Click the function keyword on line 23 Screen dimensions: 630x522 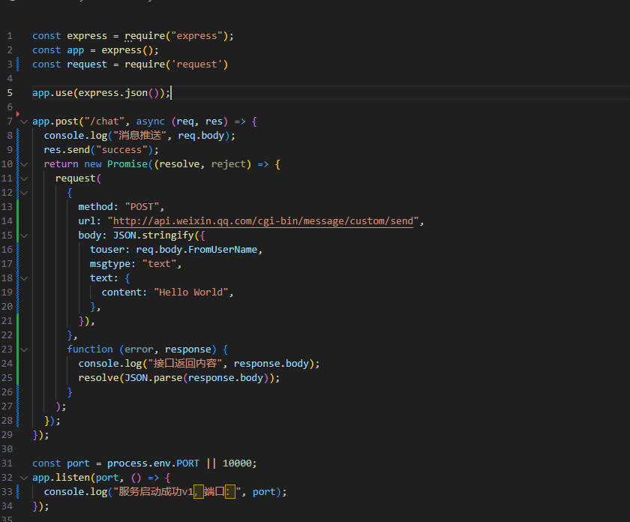pos(90,349)
